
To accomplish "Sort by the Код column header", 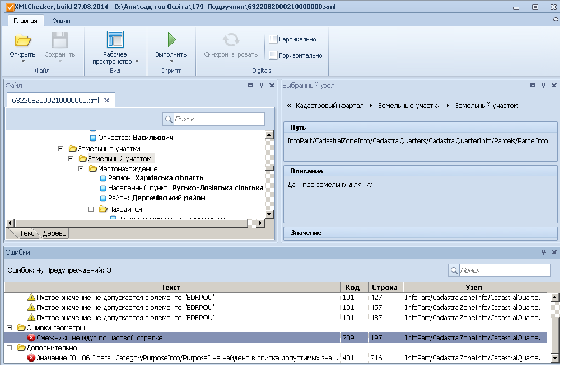I will pyautogui.click(x=355, y=287).
